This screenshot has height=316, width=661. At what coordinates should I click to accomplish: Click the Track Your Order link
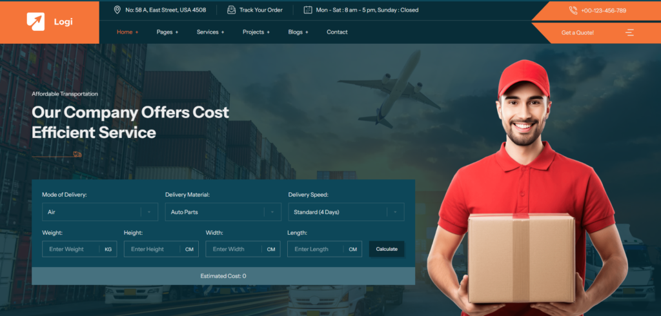click(261, 10)
